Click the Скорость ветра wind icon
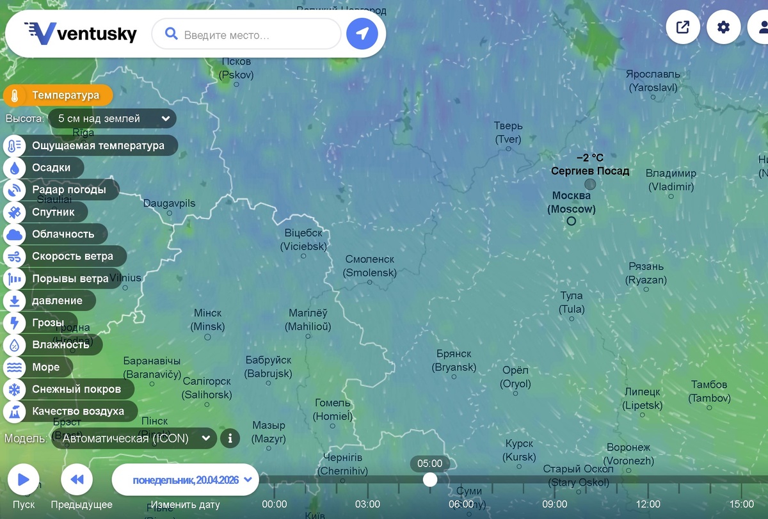 pyautogui.click(x=13, y=257)
